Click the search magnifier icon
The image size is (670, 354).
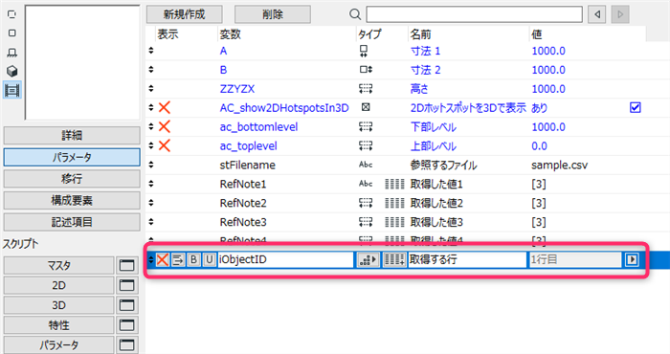click(x=355, y=14)
